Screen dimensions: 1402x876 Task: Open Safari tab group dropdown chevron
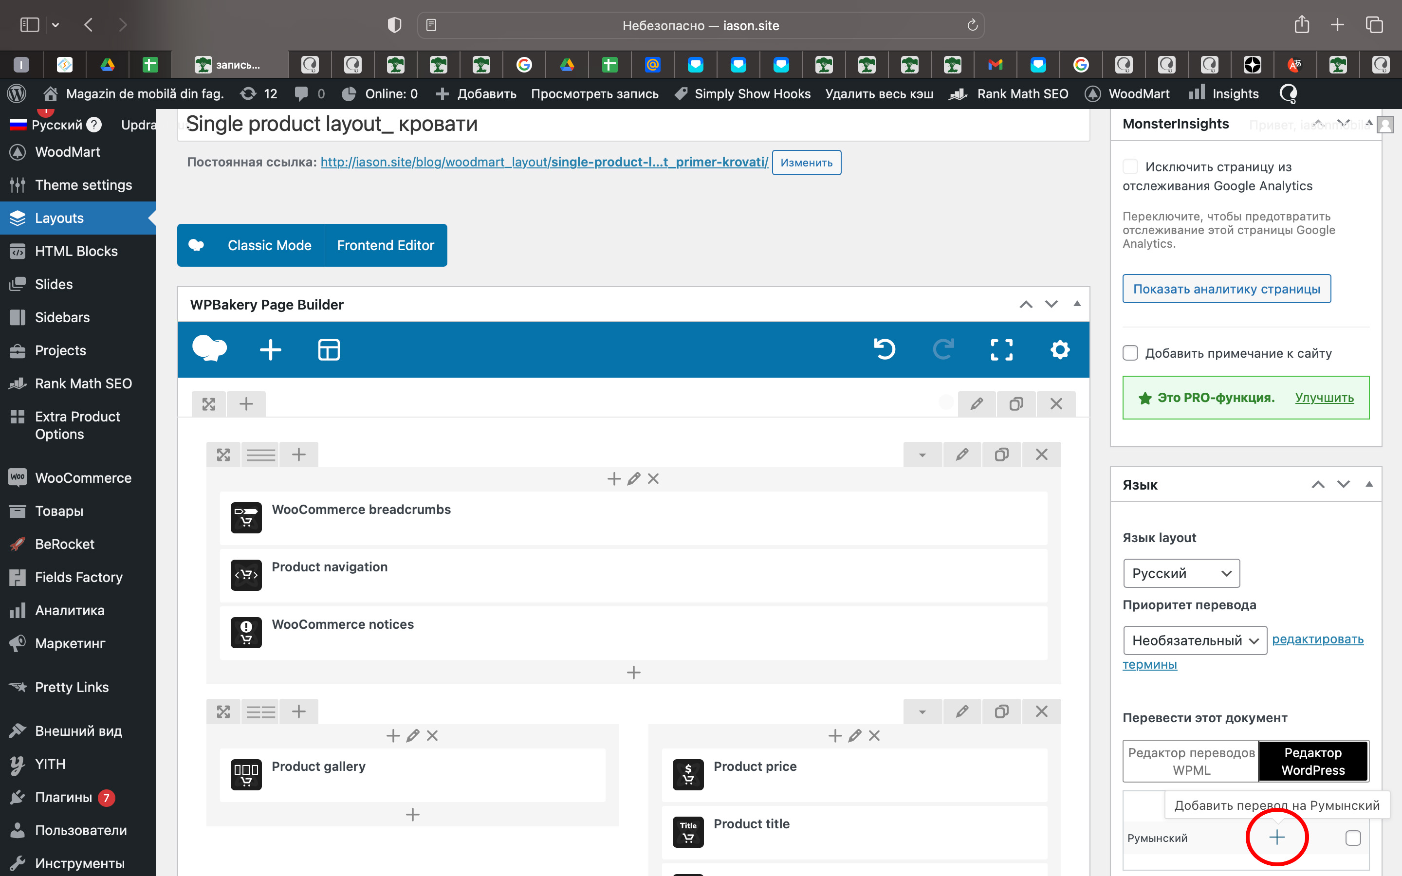coord(55,25)
